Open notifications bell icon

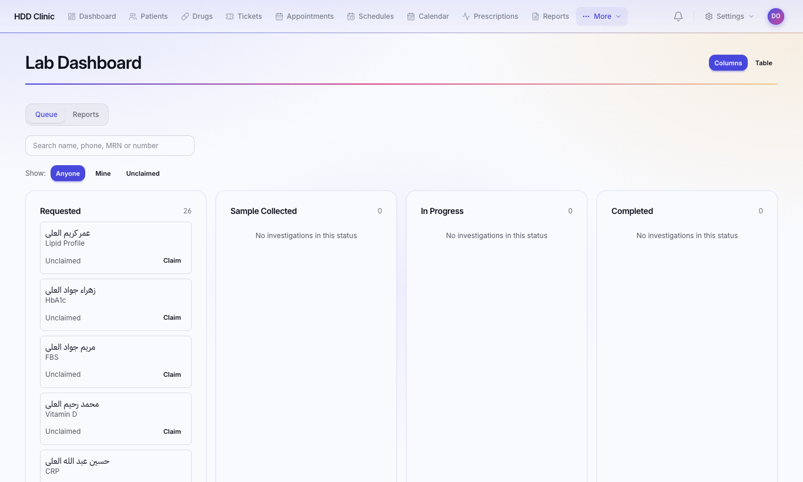pyautogui.click(x=678, y=16)
